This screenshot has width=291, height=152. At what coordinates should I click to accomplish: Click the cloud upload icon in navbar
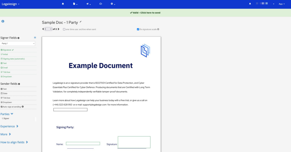(x=101, y=4)
